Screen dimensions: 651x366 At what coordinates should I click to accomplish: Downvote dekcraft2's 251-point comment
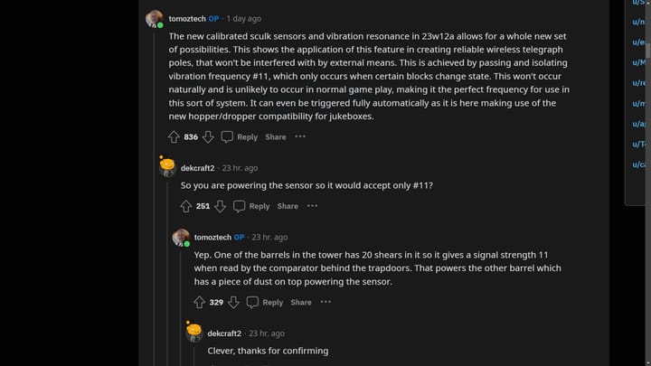point(220,206)
